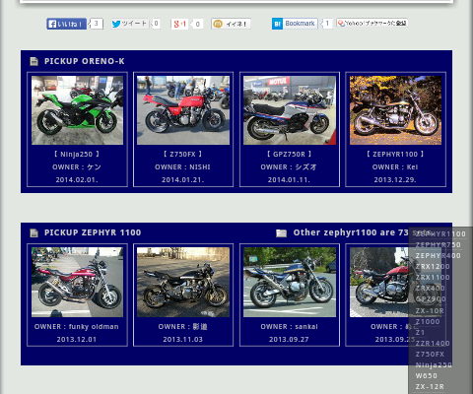The image size is (473, 394).
Task: Open the red Z750FX bike photo
Action: click(183, 110)
